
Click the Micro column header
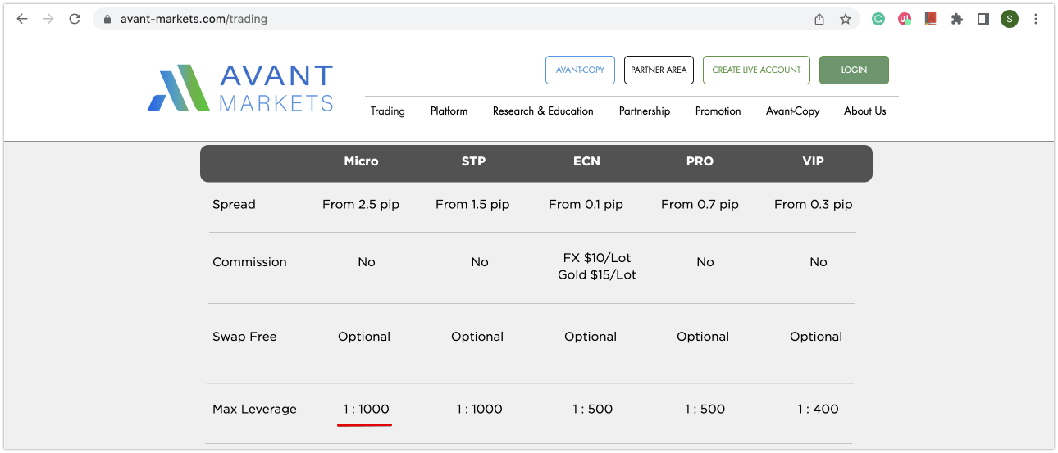[x=361, y=161]
